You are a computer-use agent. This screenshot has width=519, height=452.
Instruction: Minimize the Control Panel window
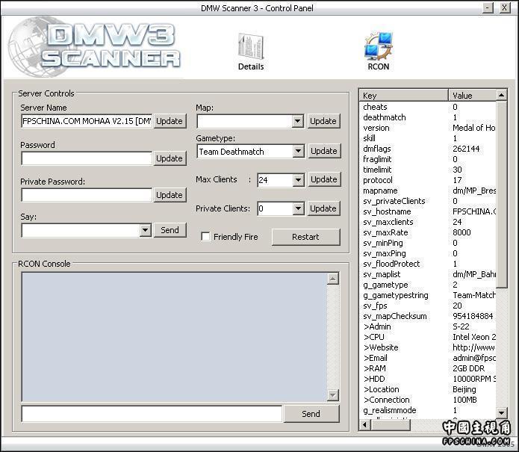tap(488, 7)
